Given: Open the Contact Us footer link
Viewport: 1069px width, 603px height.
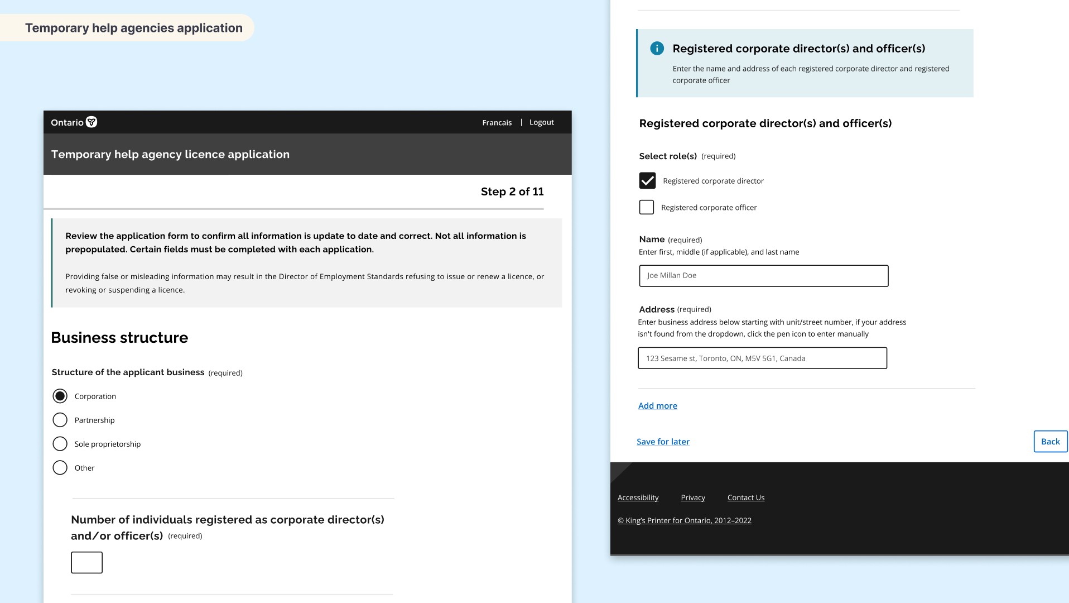Looking at the screenshot, I should tap(746, 497).
